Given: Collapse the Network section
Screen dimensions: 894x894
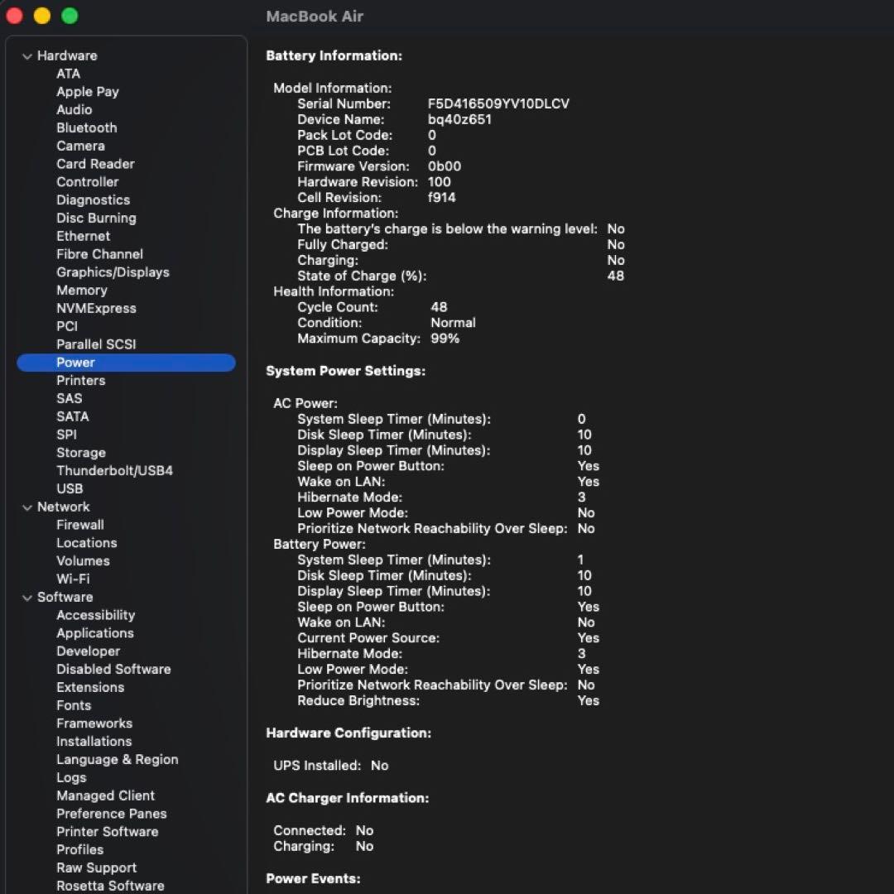Looking at the screenshot, I should click(27, 507).
